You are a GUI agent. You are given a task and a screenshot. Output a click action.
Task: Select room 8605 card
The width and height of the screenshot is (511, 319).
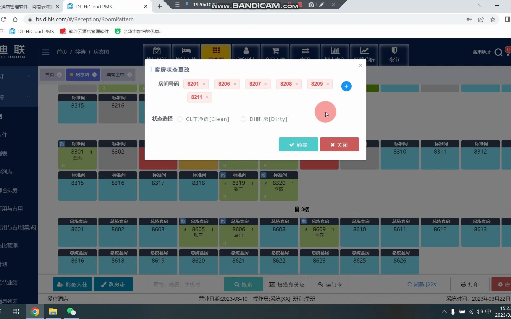tap(198, 232)
